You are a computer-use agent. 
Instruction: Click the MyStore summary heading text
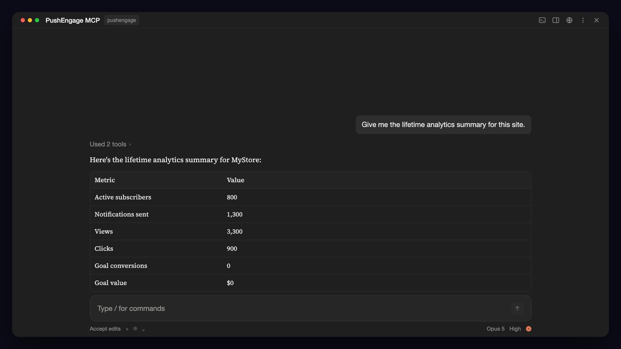coord(176,160)
